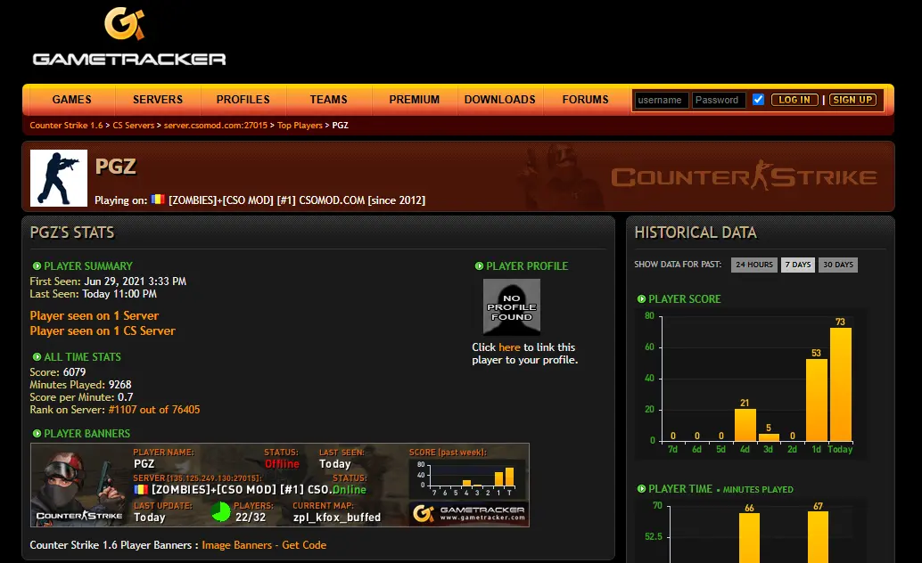The image size is (922, 563).
Task: Click the rank #1107 out of 76405 link
Action: (154, 410)
